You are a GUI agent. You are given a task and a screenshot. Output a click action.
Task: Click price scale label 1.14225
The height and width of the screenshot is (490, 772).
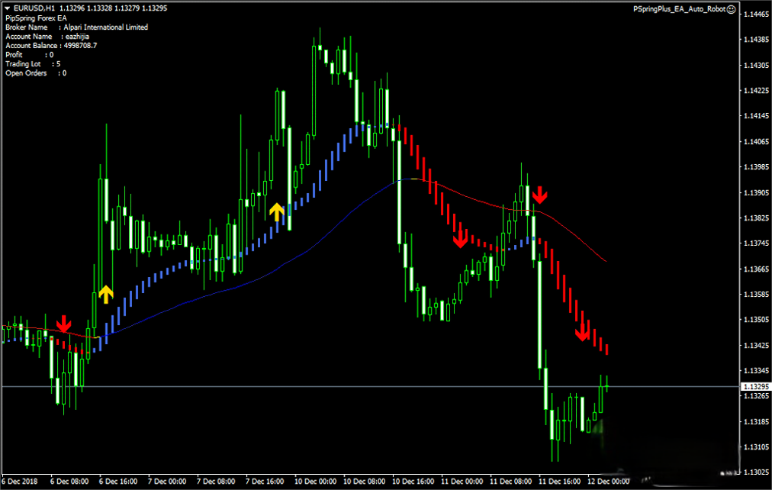pos(756,91)
